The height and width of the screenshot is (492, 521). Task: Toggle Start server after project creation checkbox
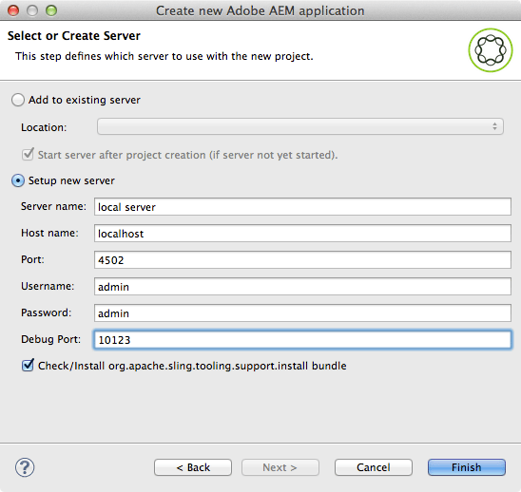[x=28, y=155]
